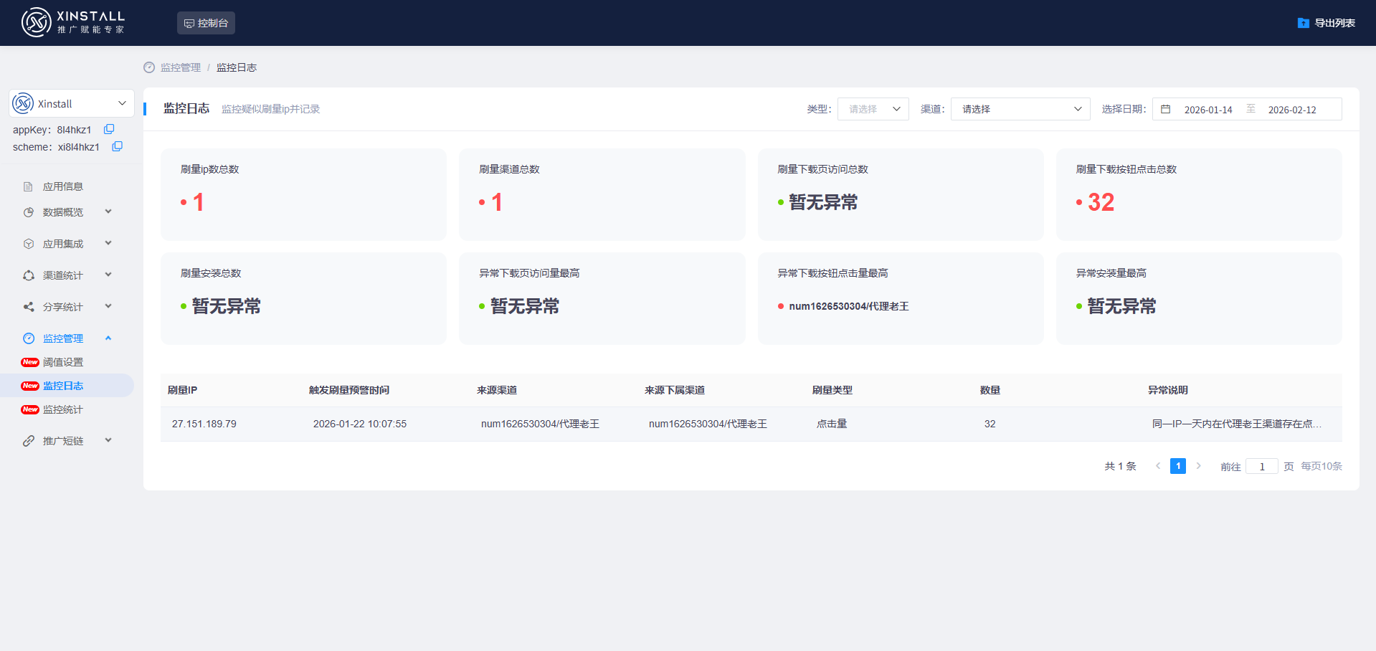
Task: Expand the 推广短链 sidebar section
Action: (108, 440)
